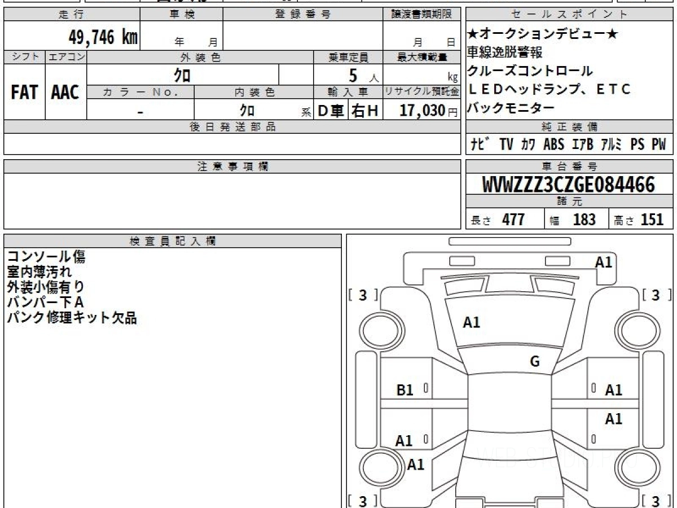Click the A1 mark on the front bumper
This screenshot has width=677, height=508.
pyautogui.click(x=604, y=262)
